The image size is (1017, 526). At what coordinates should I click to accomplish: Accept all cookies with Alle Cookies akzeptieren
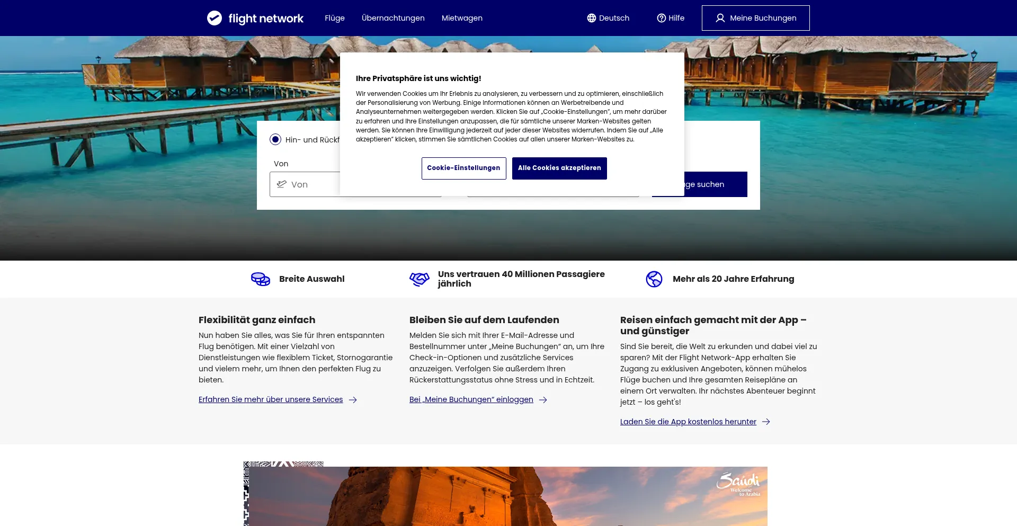[559, 168]
